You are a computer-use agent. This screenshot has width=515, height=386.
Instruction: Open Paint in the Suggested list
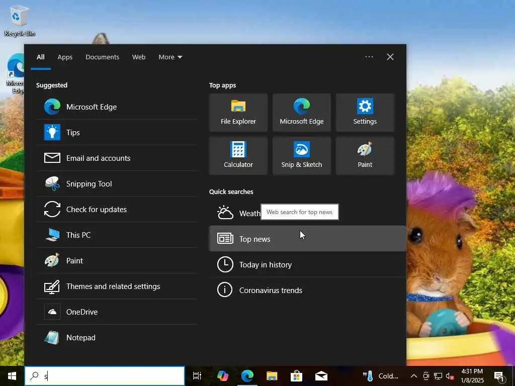coord(117,260)
